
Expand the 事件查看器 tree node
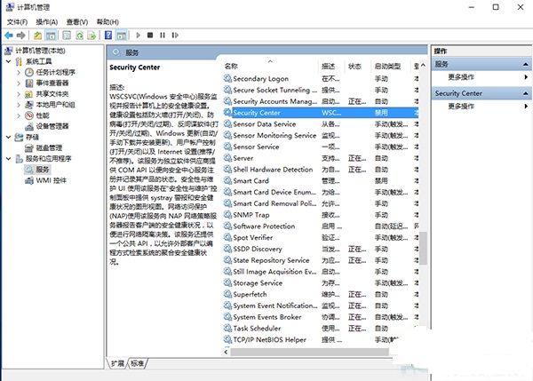[x=19, y=83]
